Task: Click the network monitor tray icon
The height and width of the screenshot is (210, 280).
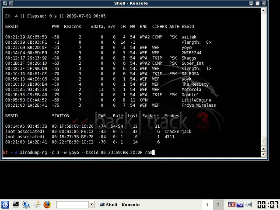Action: [240, 205]
